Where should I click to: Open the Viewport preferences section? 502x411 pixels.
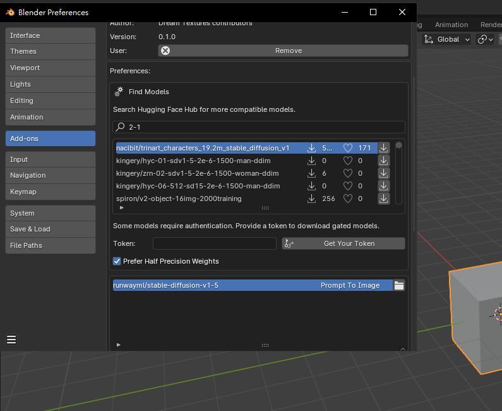tap(51, 68)
